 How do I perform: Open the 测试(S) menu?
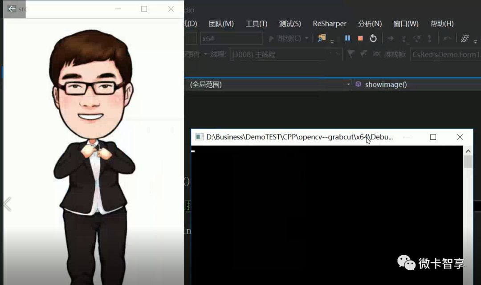click(290, 24)
